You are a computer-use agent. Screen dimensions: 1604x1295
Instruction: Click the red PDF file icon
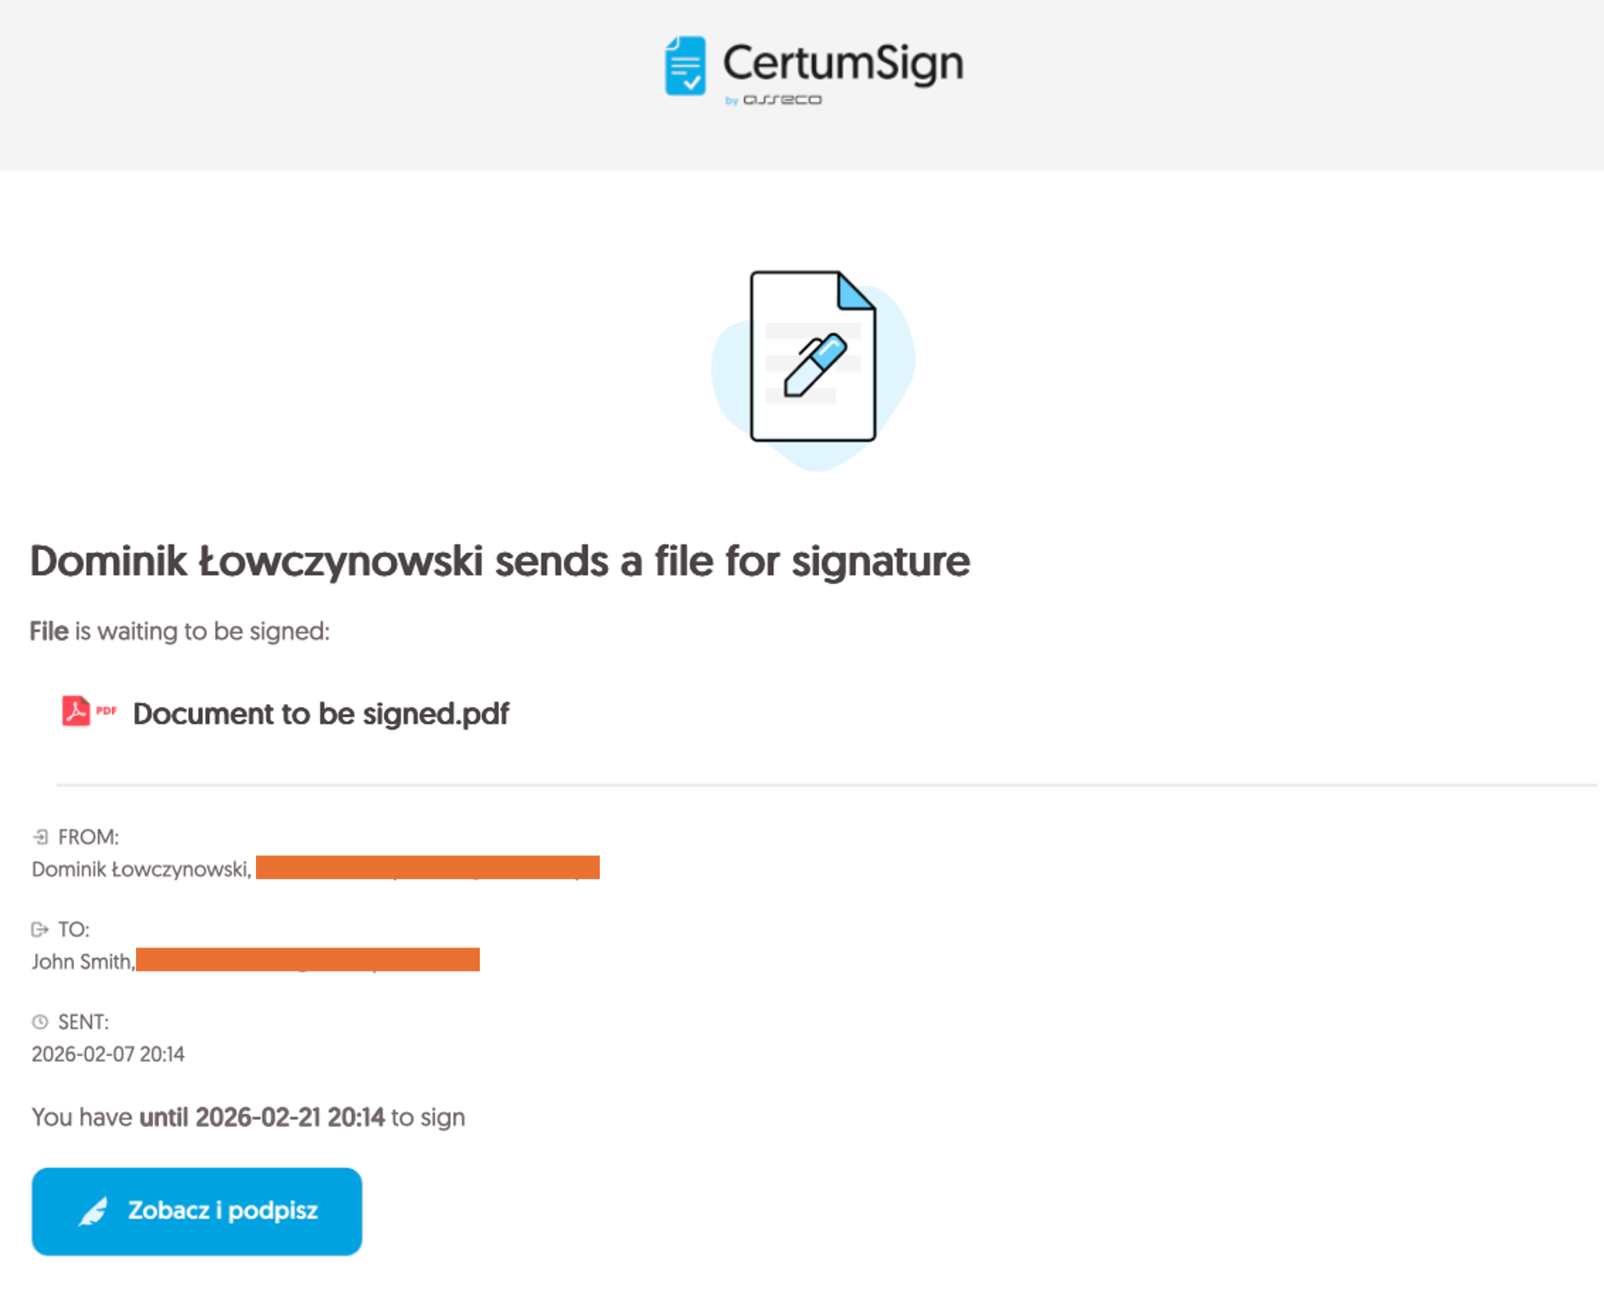76,711
